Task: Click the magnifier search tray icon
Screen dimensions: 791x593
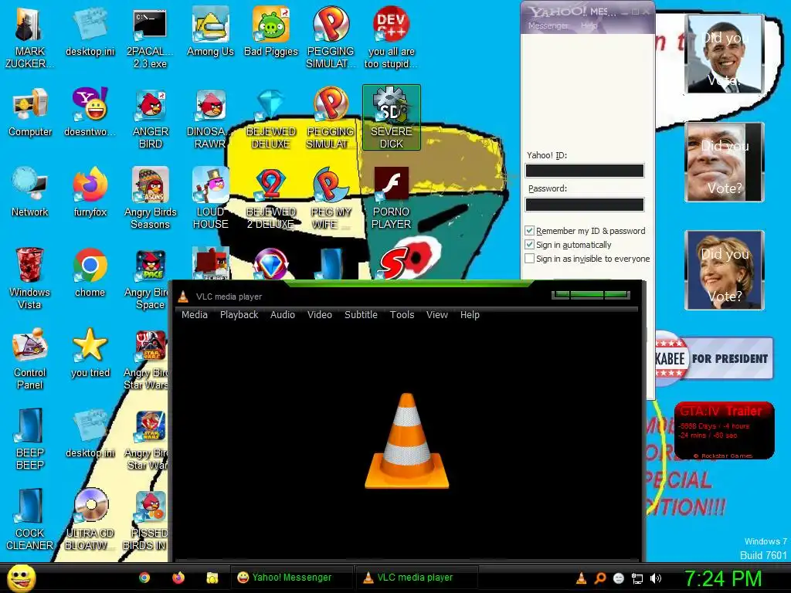Action: click(x=599, y=578)
